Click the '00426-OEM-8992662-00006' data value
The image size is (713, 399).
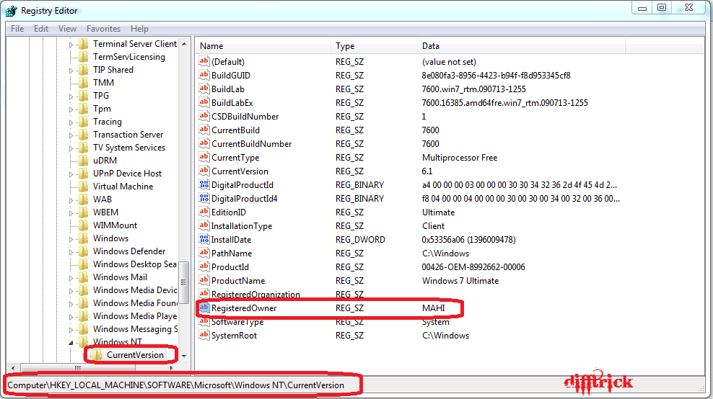[x=473, y=267]
